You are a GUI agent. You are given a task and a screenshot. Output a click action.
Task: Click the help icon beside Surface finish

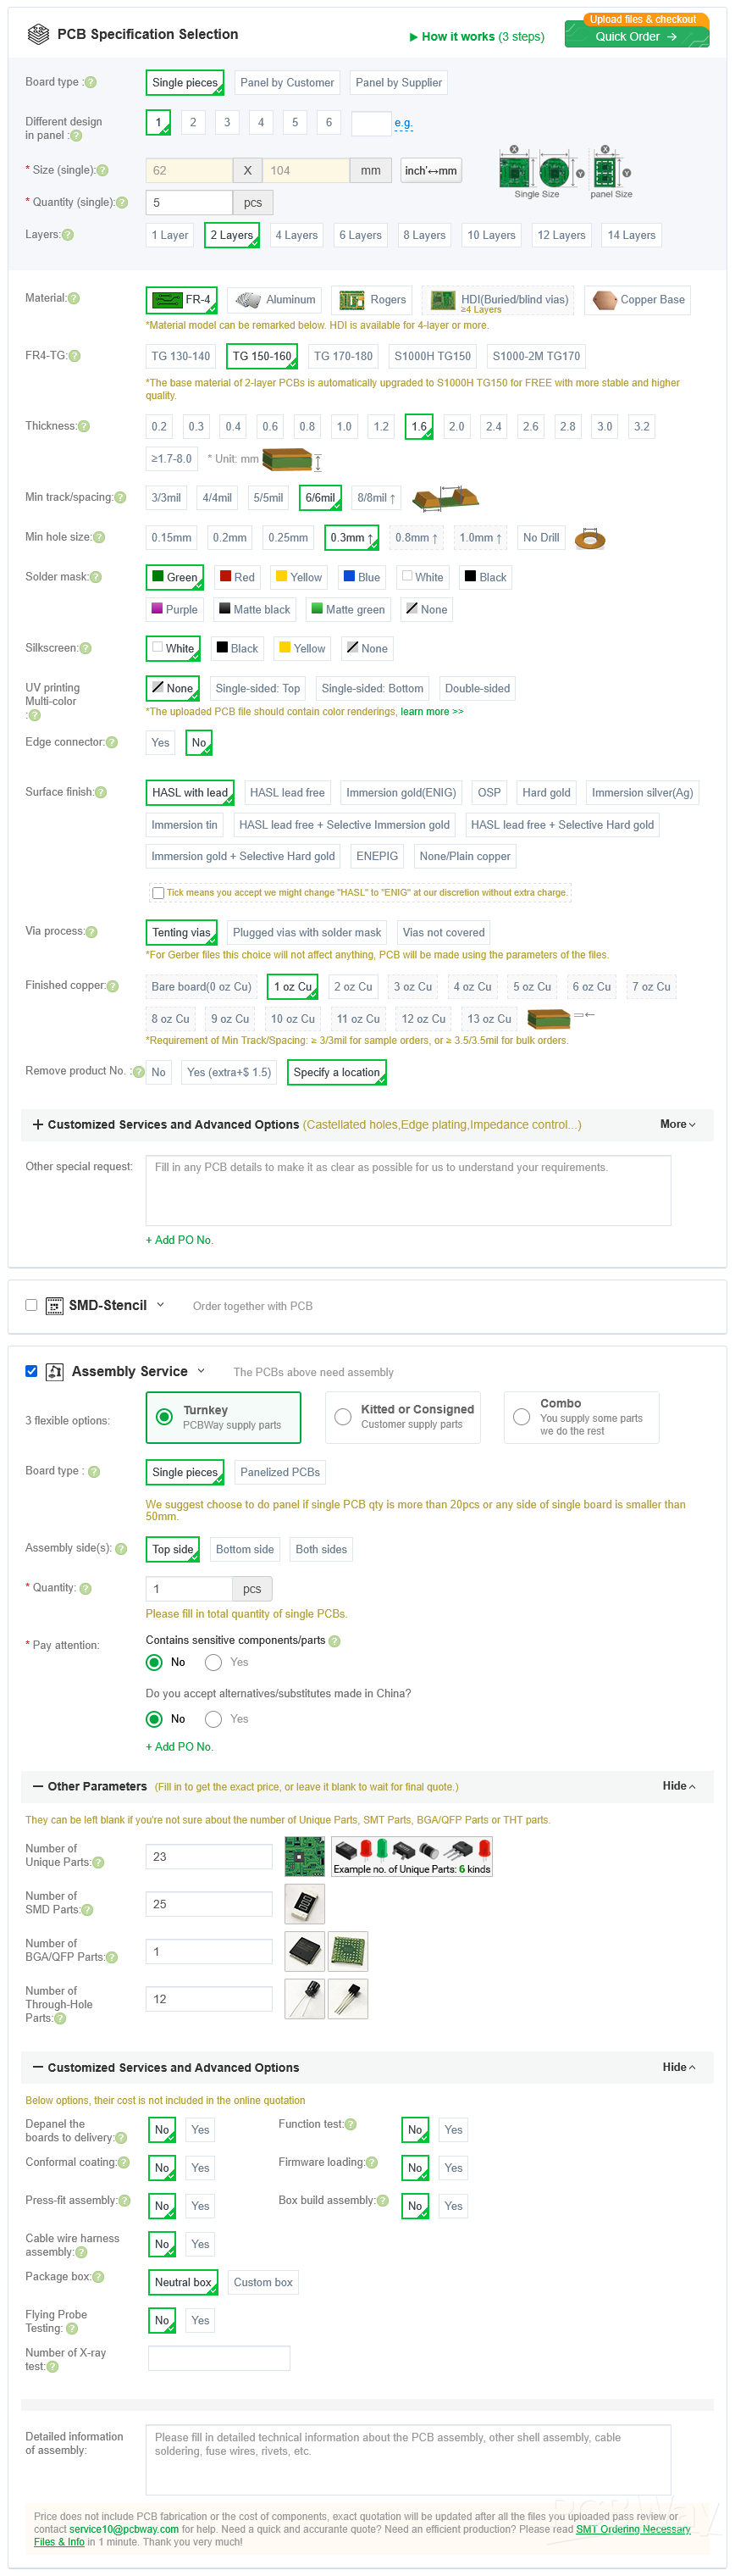pyautogui.click(x=101, y=792)
